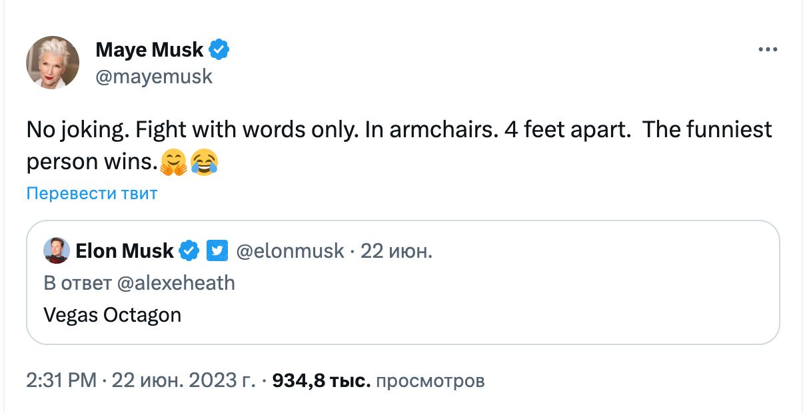Viewport: 805px width, 413px height.
Task: Click Elon Musk's verified badge in quoted tweet
Action: pos(189,251)
